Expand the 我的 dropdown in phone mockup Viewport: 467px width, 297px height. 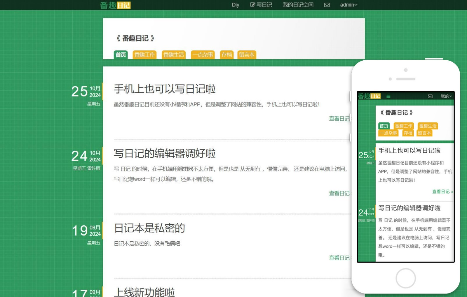(446, 96)
